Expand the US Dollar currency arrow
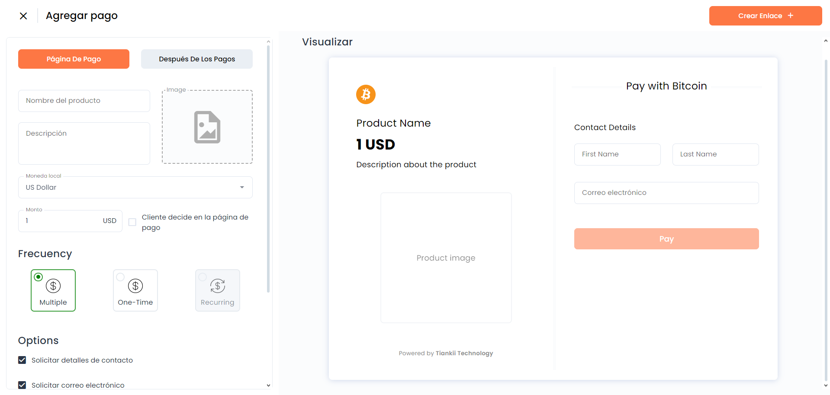 (x=242, y=187)
